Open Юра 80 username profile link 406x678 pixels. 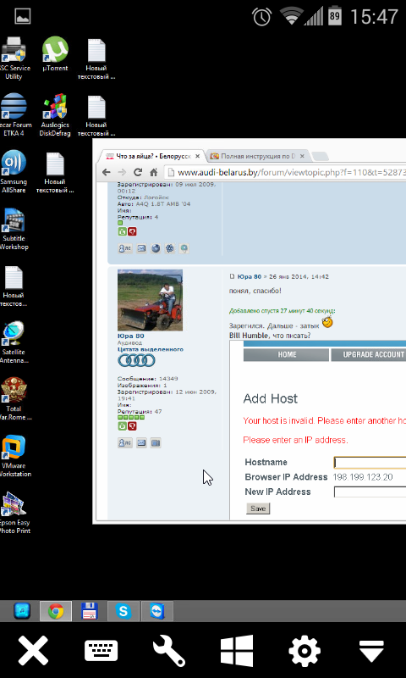tap(131, 336)
